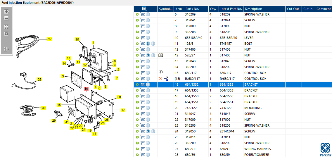Click the Latest Part No. column header
332x157 pixels.
pyautogui.click(x=231, y=9)
